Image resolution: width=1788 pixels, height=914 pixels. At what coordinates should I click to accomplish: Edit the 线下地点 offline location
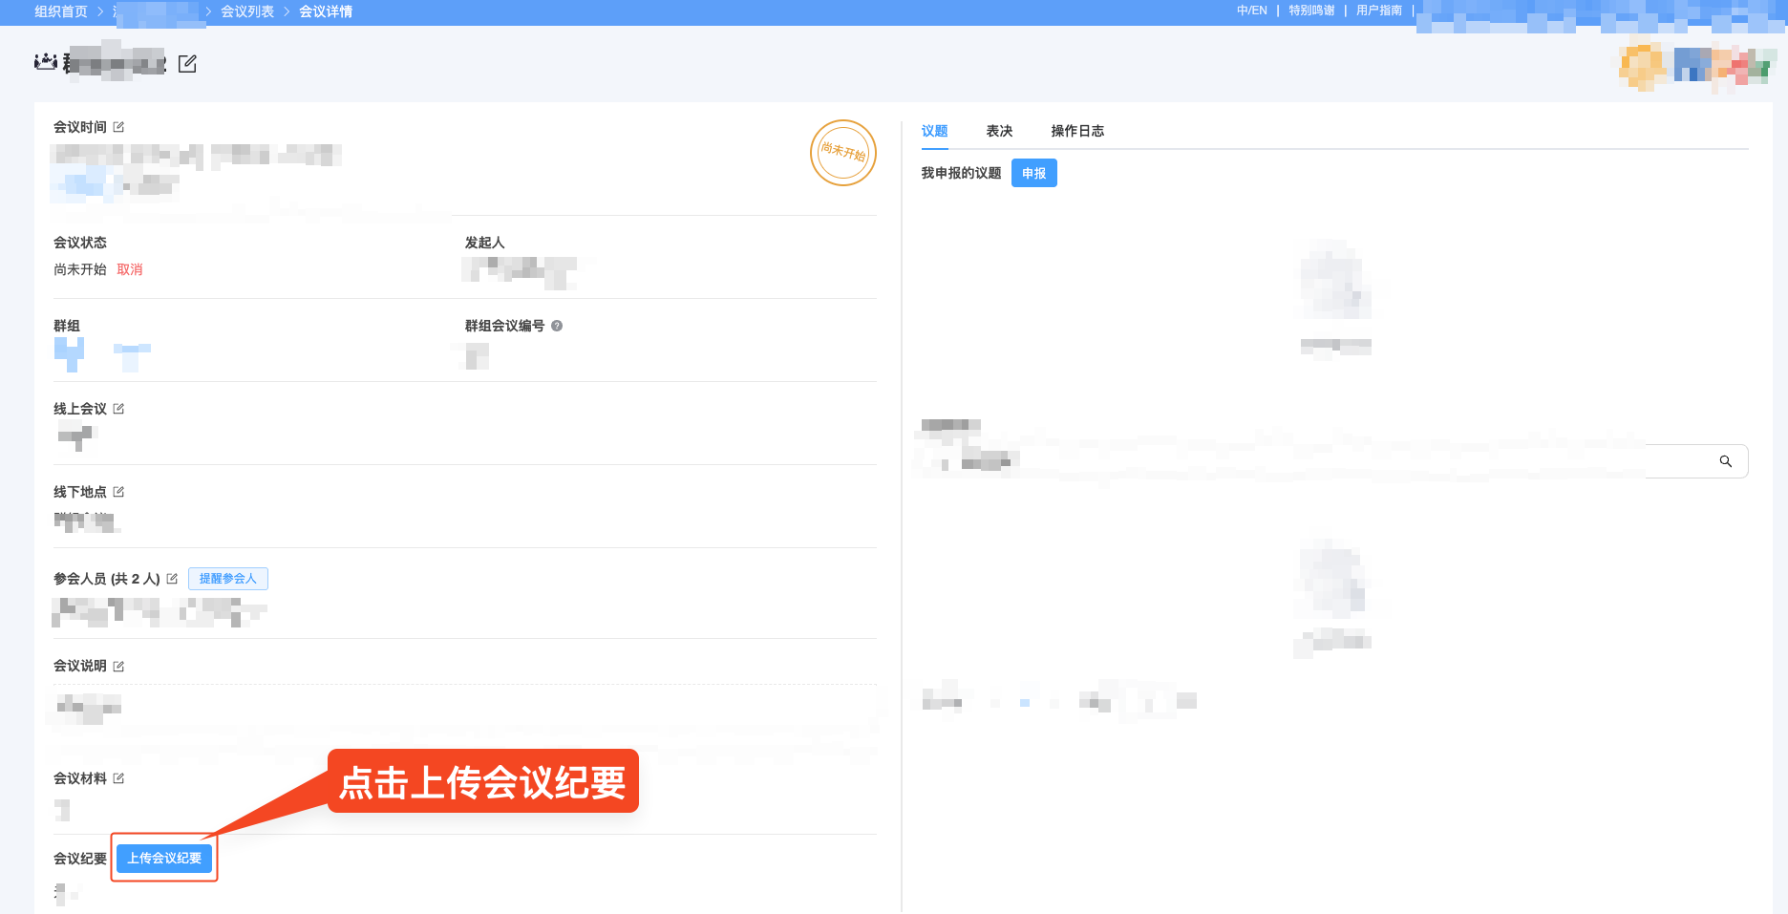click(x=118, y=491)
